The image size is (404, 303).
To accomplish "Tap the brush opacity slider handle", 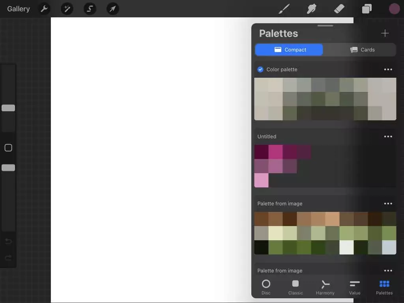I will click(x=8, y=168).
